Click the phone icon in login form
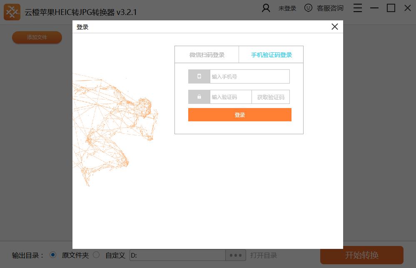 tap(199, 76)
